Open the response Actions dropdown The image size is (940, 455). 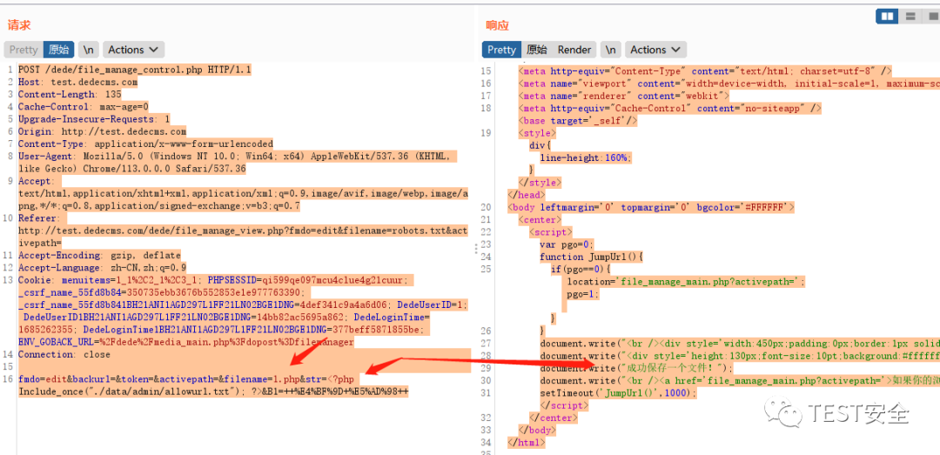pos(656,50)
